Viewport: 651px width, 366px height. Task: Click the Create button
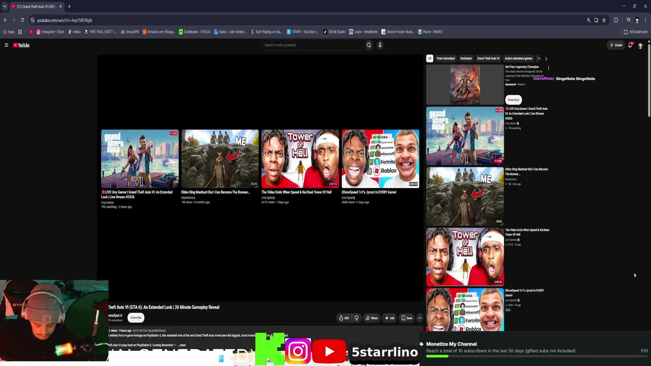(616, 45)
